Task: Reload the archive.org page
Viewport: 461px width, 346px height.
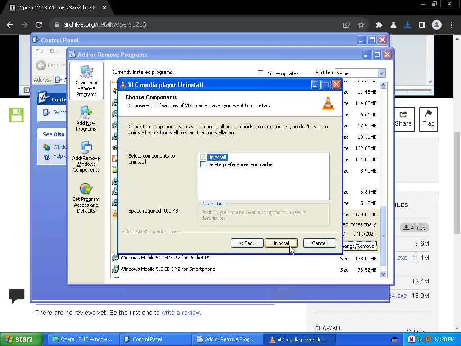Action: 39,25
